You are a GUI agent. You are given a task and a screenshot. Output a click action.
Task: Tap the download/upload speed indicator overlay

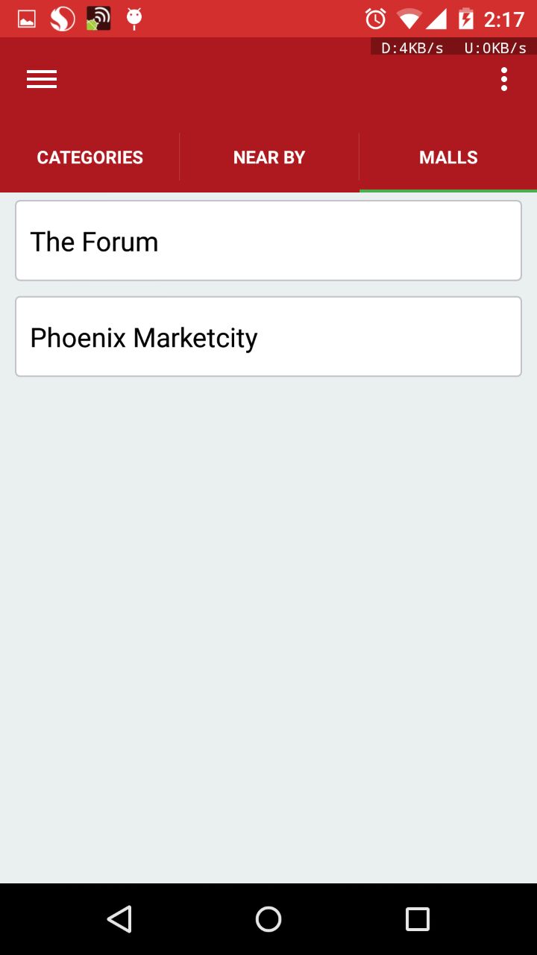click(x=453, y=48)
